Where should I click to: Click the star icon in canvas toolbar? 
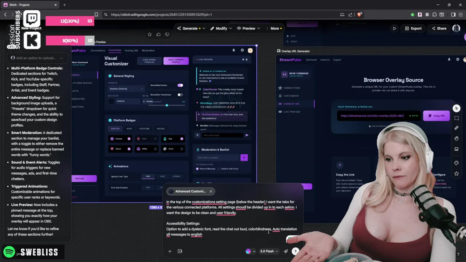457,174
